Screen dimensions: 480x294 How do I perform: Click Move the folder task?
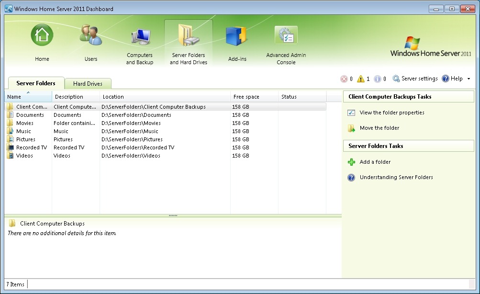379,128
